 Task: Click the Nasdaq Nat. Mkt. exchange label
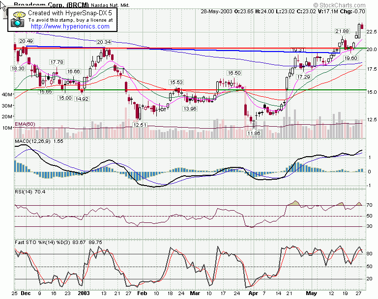[110, 5]
